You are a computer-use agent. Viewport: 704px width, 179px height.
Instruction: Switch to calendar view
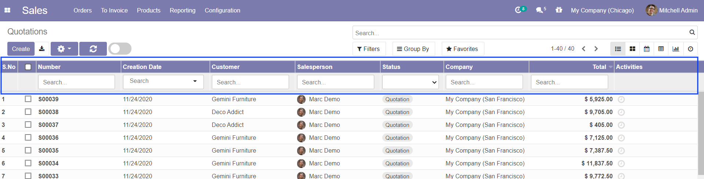647,49
